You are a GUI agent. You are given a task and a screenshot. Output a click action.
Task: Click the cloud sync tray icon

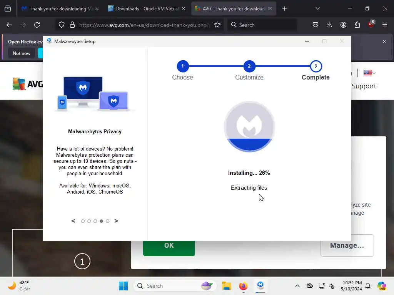[x=310, y=286]
